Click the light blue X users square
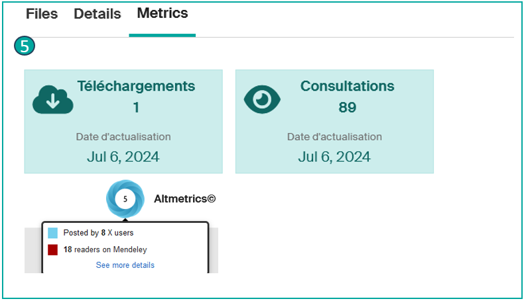This screenshot has height=301, width=524. (x=53, y=233)
